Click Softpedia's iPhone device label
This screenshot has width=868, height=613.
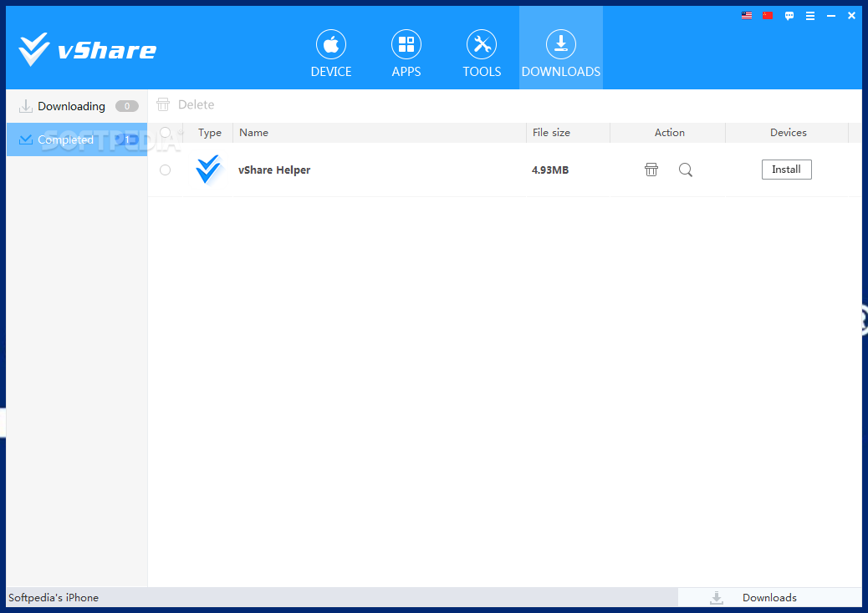pyautogui.click(x=54, y=597)
